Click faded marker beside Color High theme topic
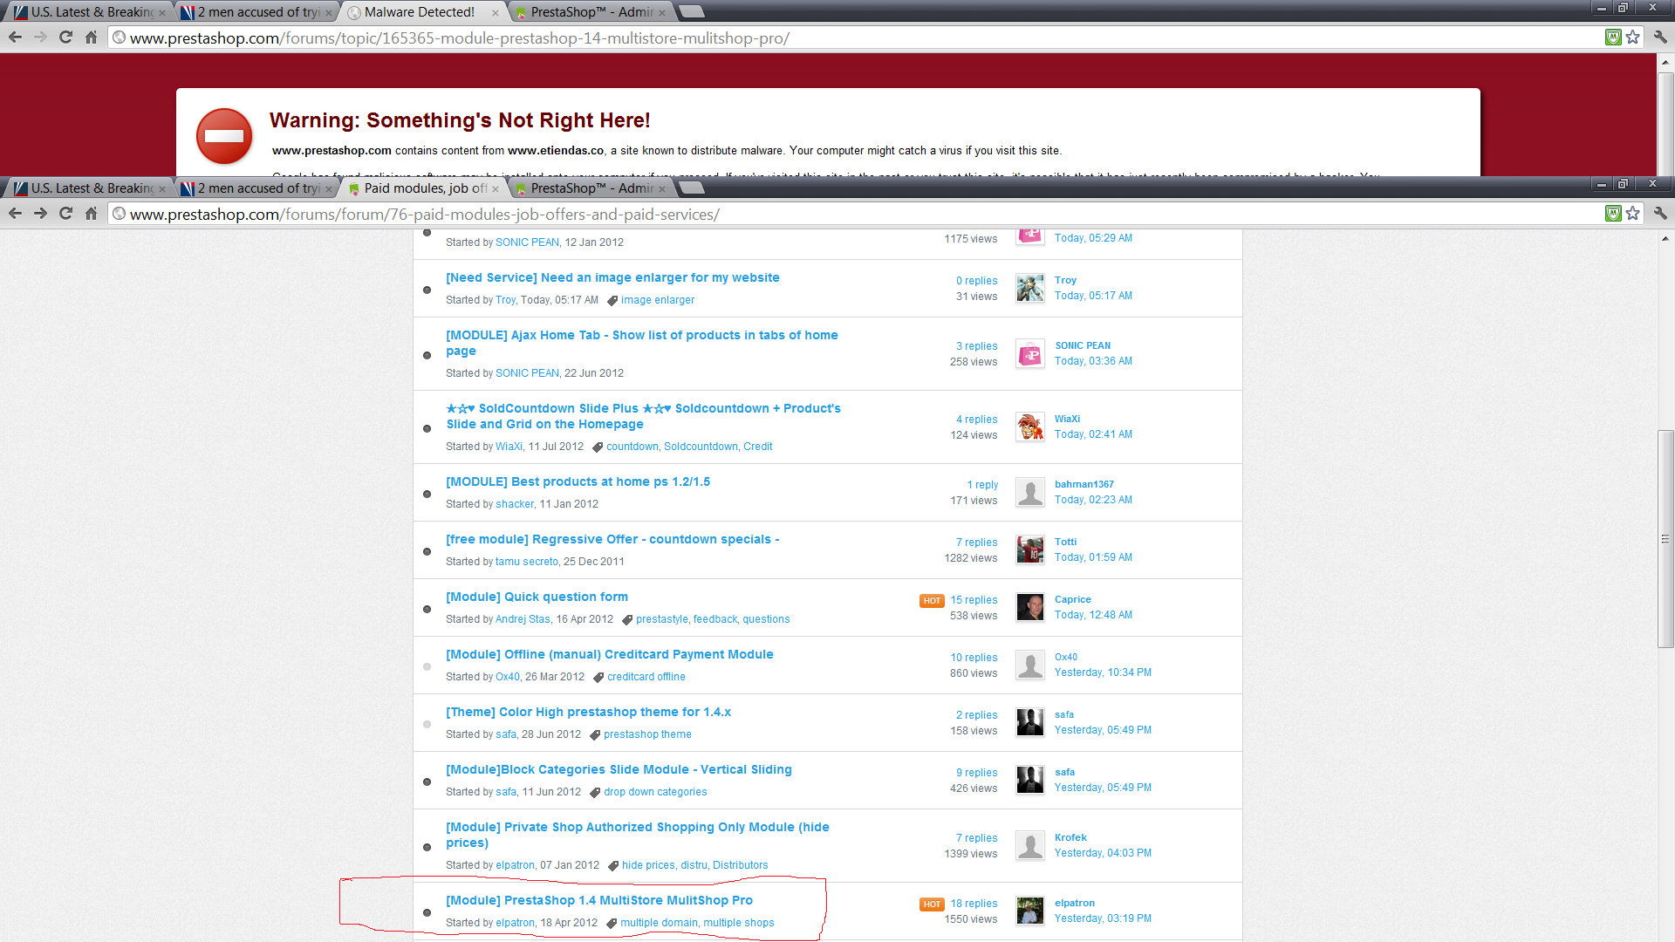This screenshot has height=942, width=1675. coord(427,724)
